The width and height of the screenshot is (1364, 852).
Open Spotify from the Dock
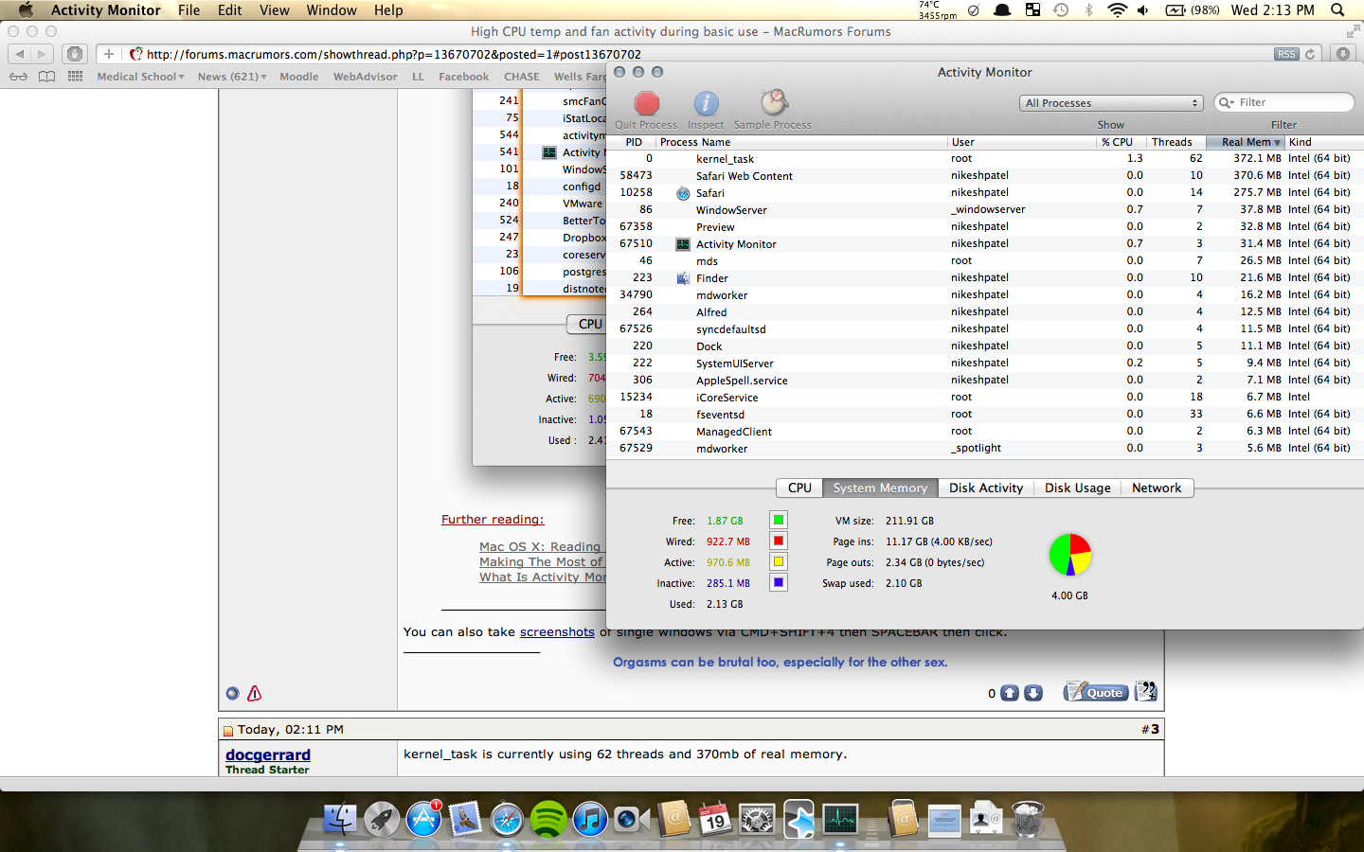point(547,819)
